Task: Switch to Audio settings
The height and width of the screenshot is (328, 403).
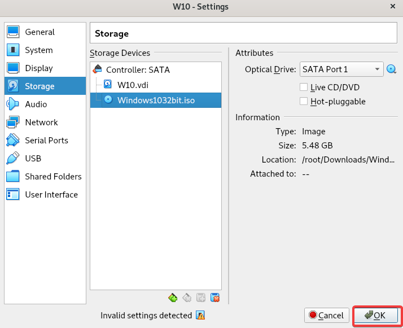Action: click(x=45, y=104)
